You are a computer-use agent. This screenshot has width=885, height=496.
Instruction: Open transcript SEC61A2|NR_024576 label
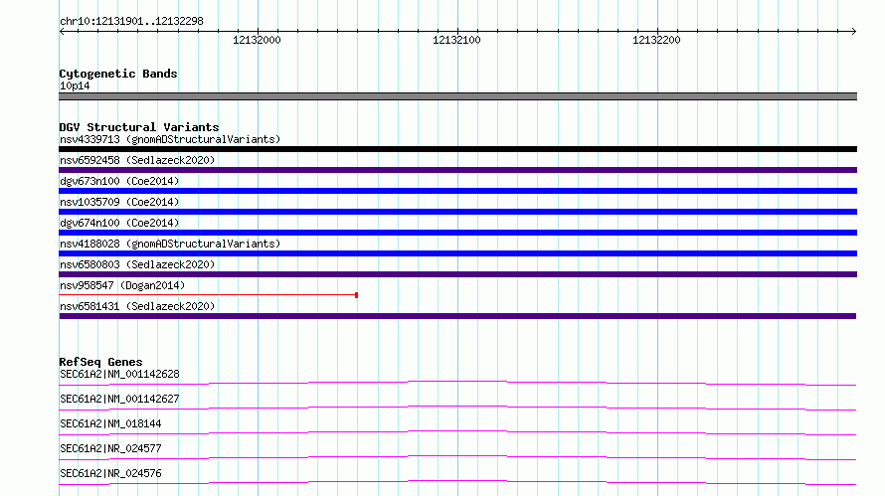pyautogui.click(x=110, y=473)
